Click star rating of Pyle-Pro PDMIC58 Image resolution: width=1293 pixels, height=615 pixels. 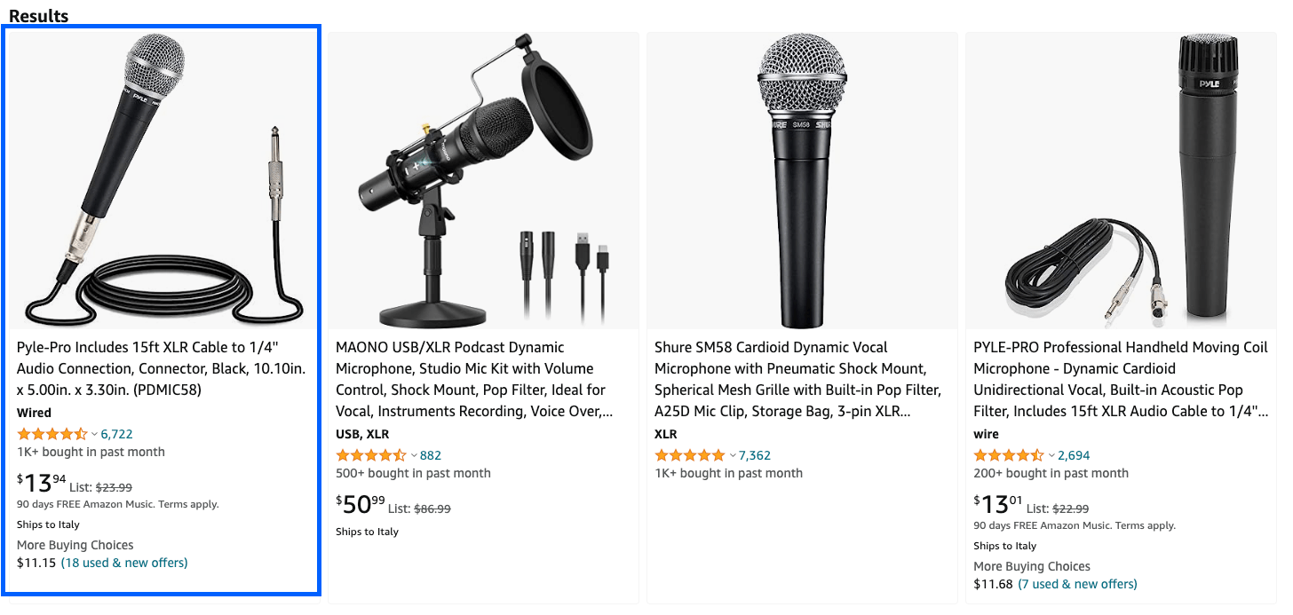[x=52, y=434]
